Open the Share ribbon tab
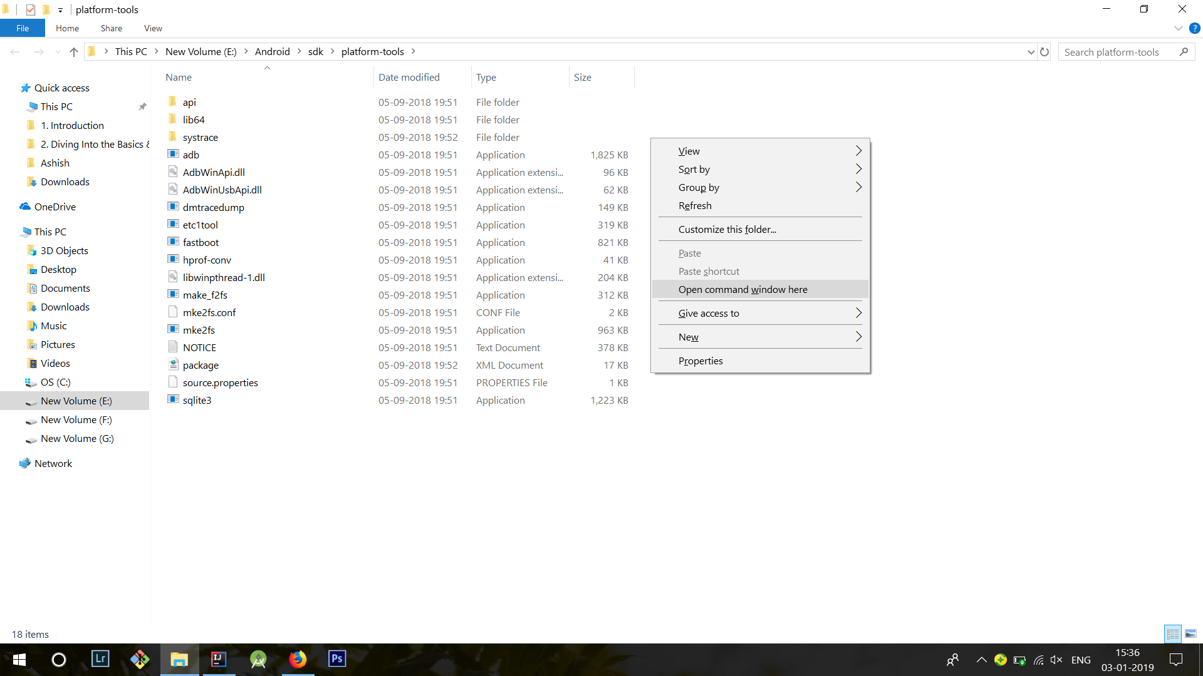The image size is (1203, 676). (111, 28)
